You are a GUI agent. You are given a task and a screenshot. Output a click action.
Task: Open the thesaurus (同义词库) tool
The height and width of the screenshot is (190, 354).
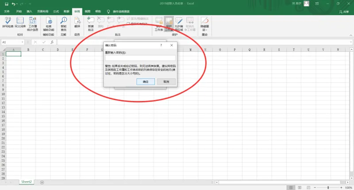coord(20,23)
